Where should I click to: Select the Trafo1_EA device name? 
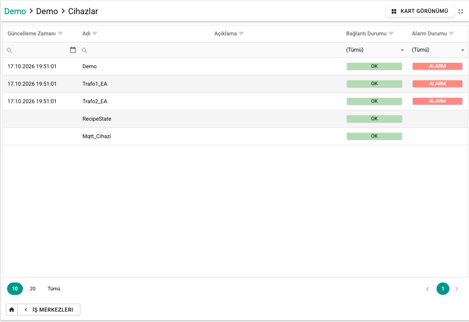point(95,84)
